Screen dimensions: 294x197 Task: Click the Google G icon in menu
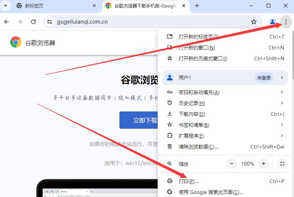click(x=170, y=192)
